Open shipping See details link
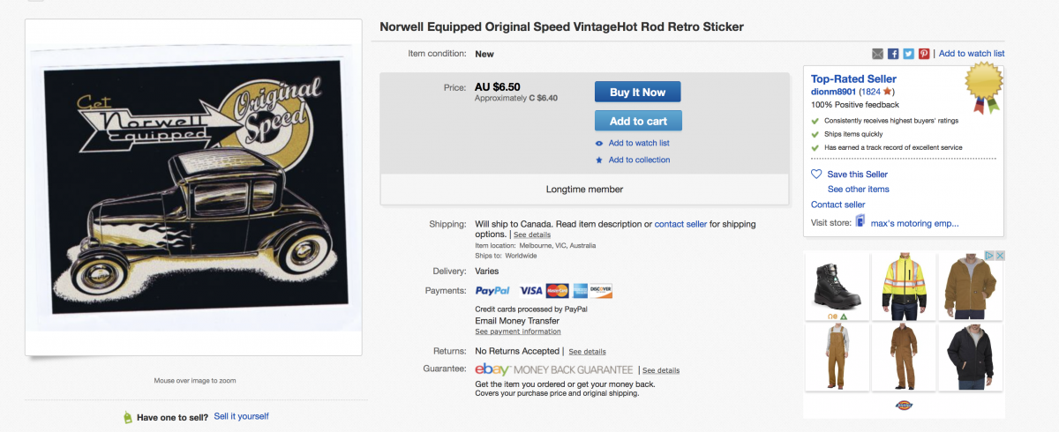Screen dimensions: 1059x432 532,235
